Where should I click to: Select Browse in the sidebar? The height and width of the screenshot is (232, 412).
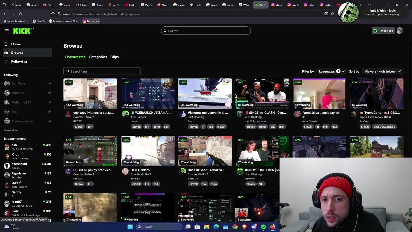click(x=27, y=53)
